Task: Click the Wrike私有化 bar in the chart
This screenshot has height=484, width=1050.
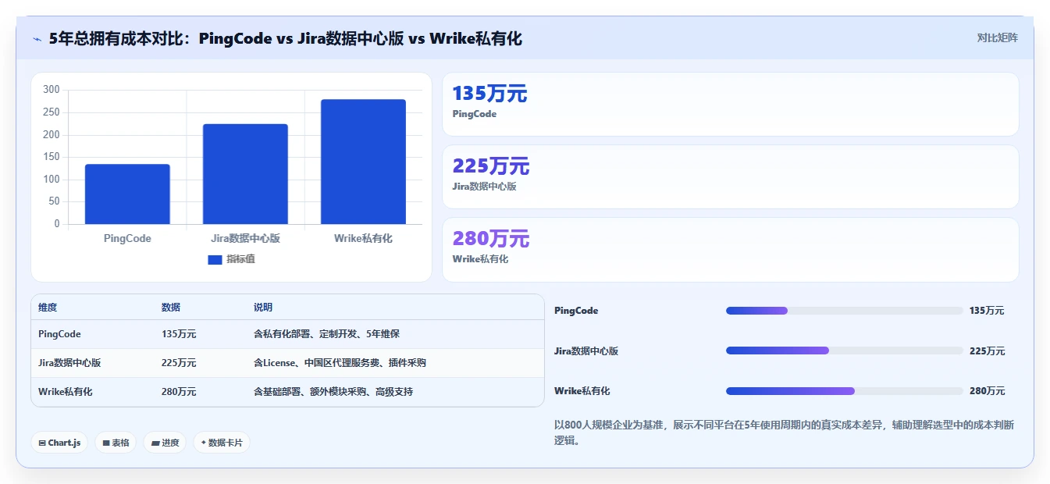Action: (x=363, y=162)
